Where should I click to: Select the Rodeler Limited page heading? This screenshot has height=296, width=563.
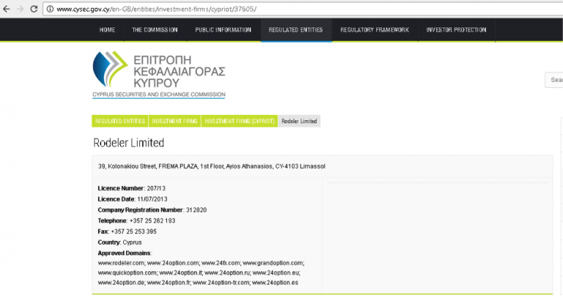tap(128, 143)
